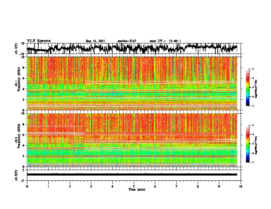Click the black ch.3 signal band

pyautogui.click(x=132, y=175)
